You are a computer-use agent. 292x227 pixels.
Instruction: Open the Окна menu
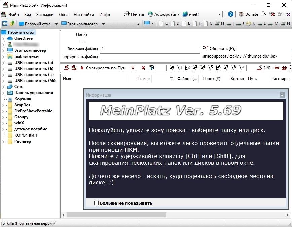click(64, 14)
